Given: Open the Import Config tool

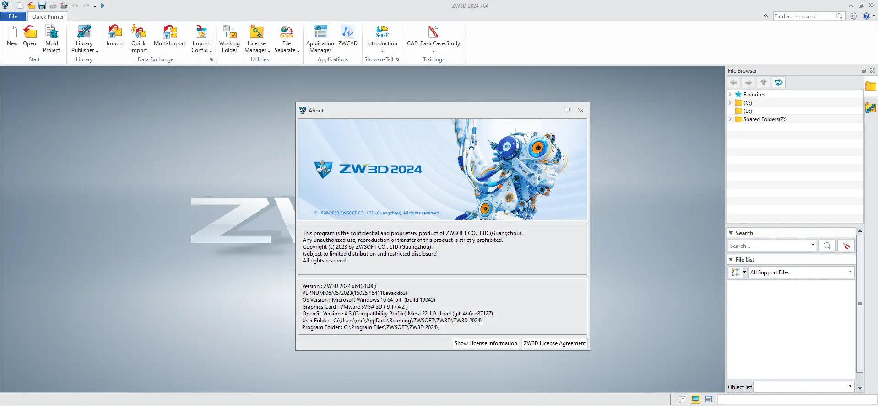Looking at the screenshot, I should tap(201, 39).
